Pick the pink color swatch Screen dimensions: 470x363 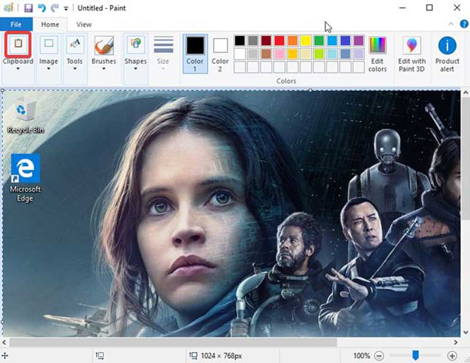point(279,54)
